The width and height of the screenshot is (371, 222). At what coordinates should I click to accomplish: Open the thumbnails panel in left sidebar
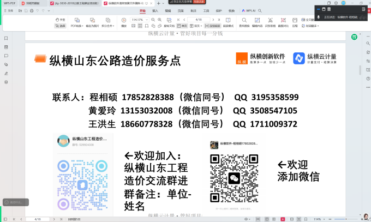[6, 47]
